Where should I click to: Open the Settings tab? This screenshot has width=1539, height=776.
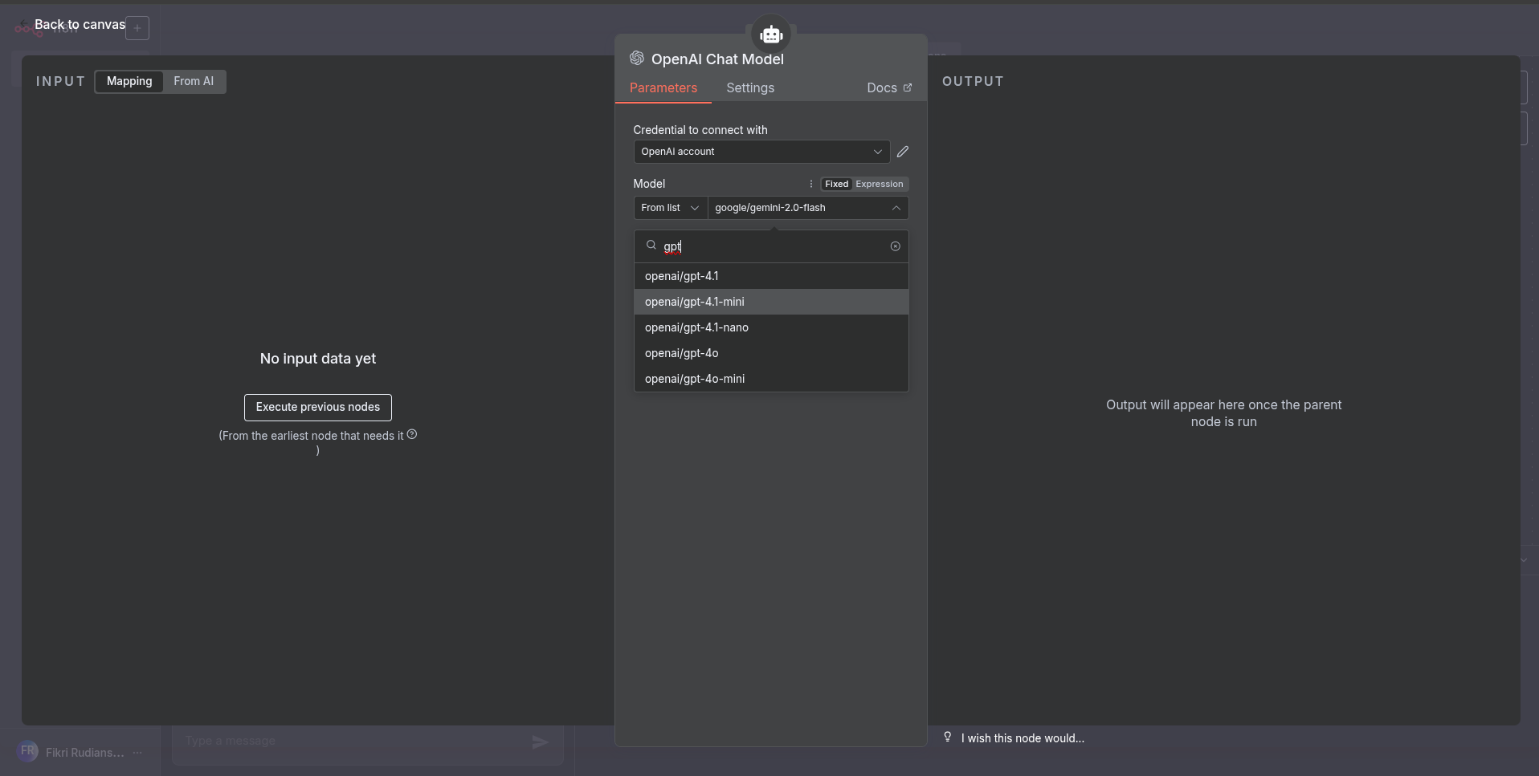coord(750,88)
